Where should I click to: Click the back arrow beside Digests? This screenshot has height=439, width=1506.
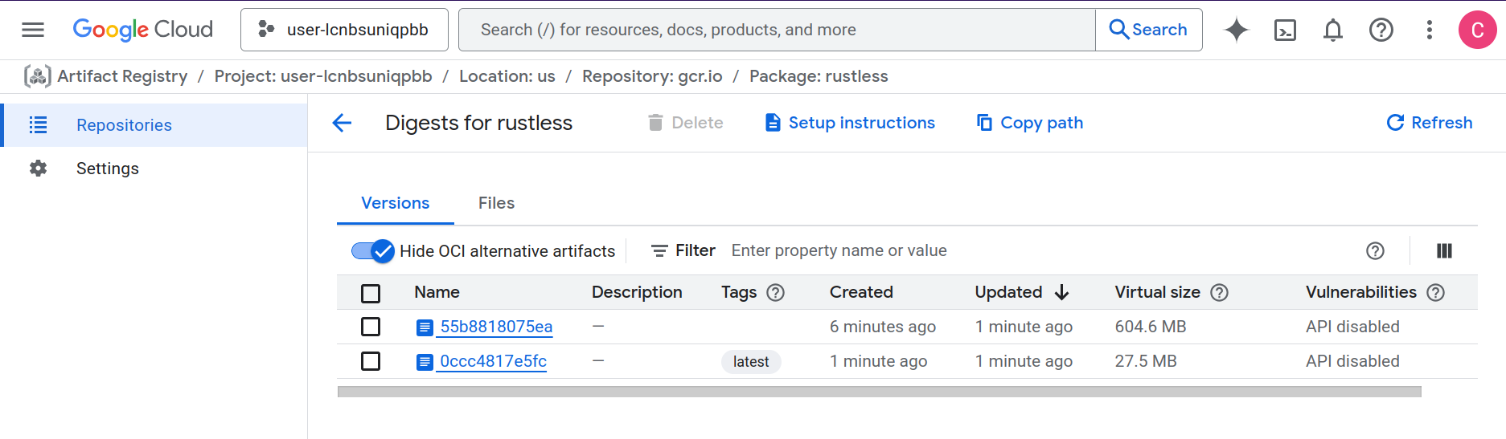[343, 123]
